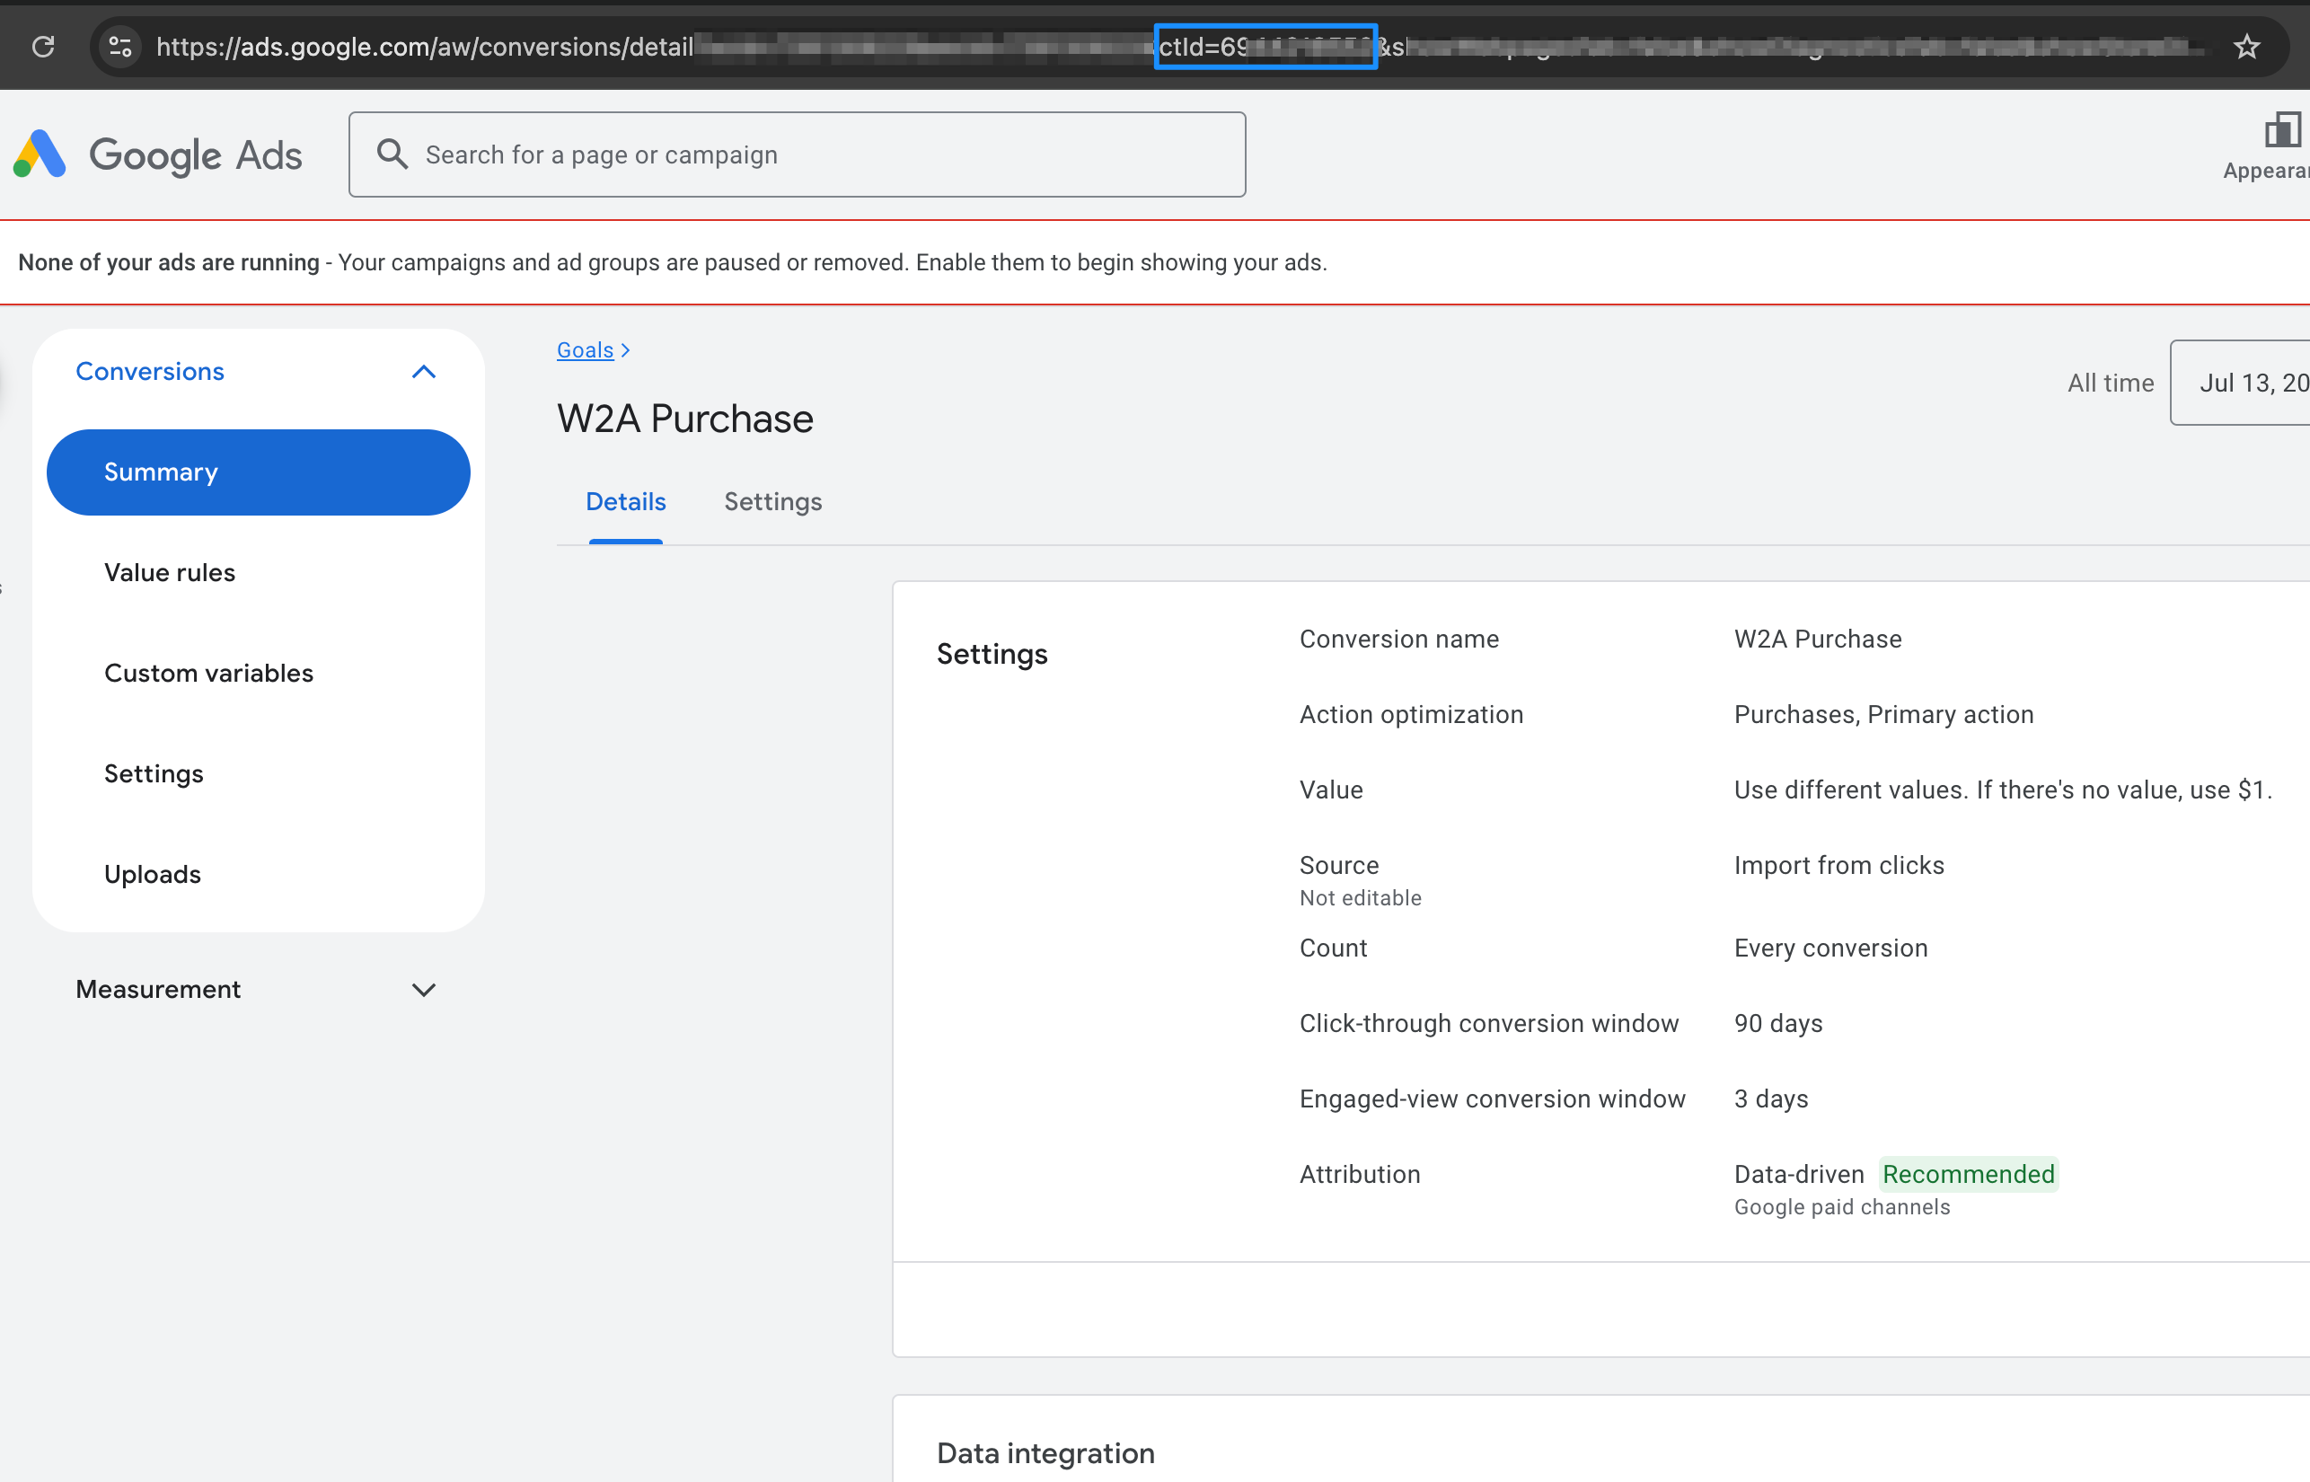Image resolution: width=2310 pixels, height=1482 pixels.
Task: Click the '90 days' click-through window value
Action: coord(1778,1023)
